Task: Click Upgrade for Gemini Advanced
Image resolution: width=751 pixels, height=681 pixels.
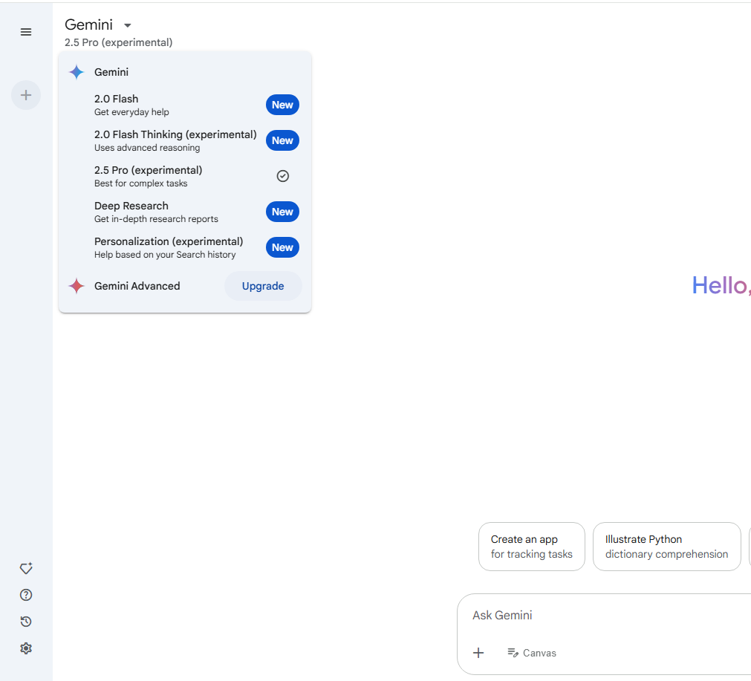Action: tap(263, 287)
